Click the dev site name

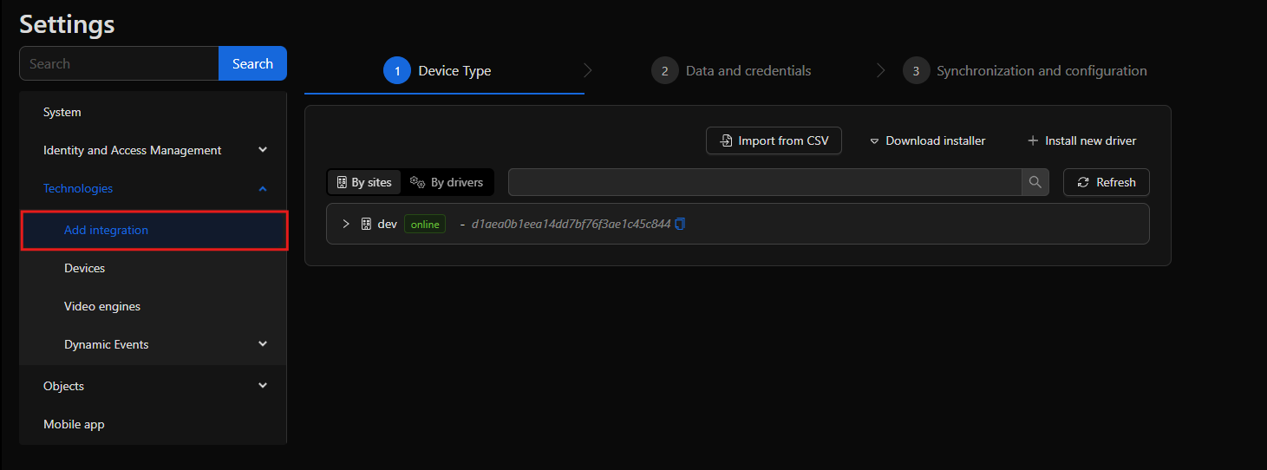point(388,224)
